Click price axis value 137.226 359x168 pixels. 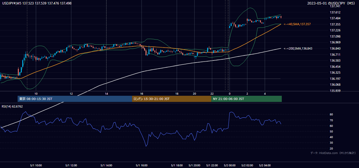[x=335, y=30]
